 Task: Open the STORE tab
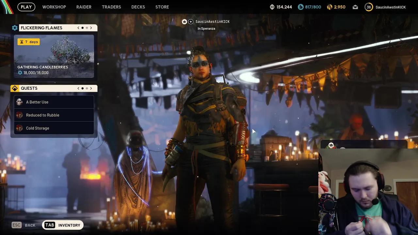coord(162,7)
